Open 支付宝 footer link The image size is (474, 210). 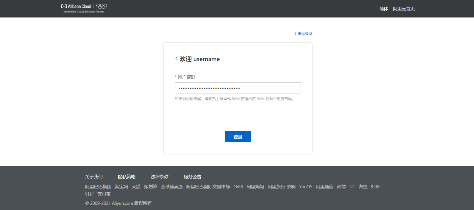pos(104,194)
